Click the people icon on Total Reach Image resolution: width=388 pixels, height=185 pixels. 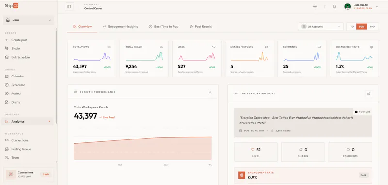pyautogui.click(x=162, y=47)
